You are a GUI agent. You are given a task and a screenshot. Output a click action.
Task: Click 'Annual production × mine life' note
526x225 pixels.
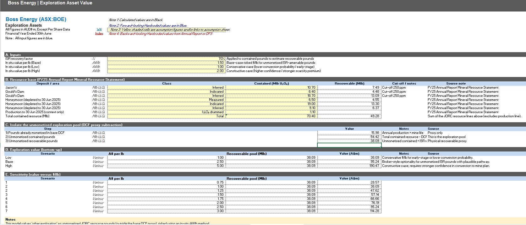(x=403, y=133)
